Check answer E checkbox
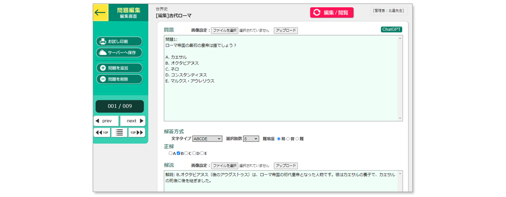 [x=202, y=153]
